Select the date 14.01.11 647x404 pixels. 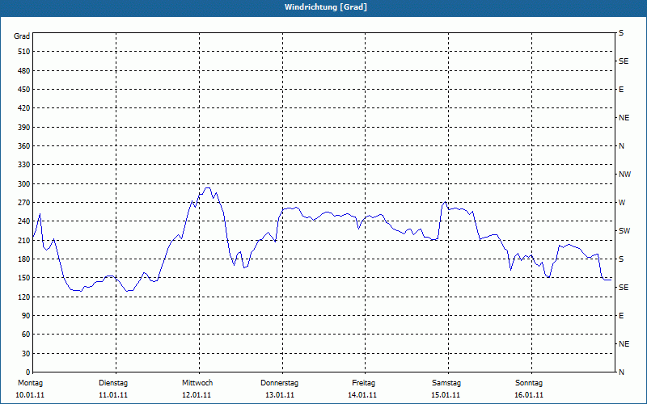(x=362, y=395)
